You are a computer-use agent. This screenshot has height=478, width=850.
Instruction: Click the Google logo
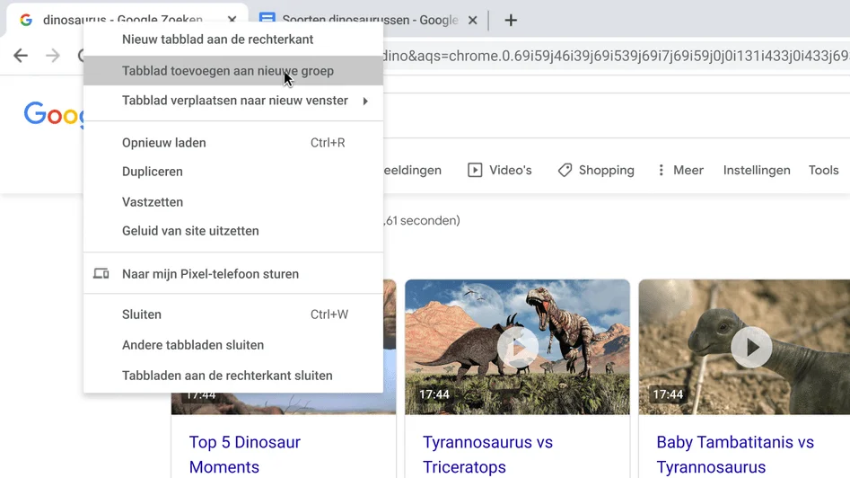pyautogui.click(x=54, y=114)
